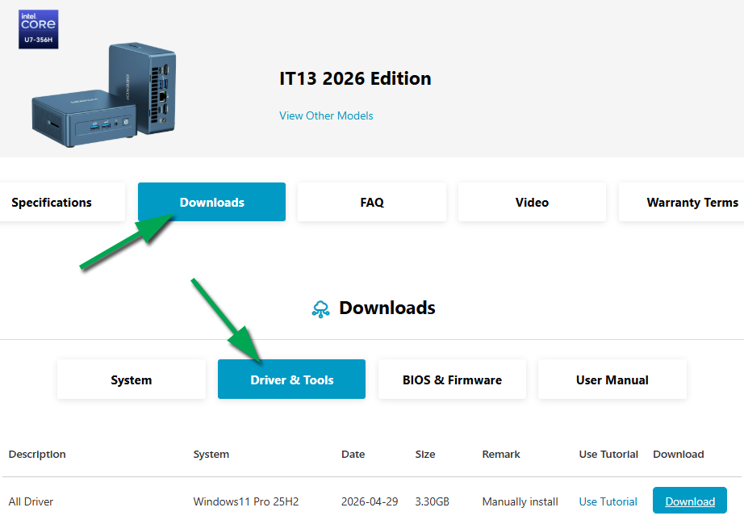This screenshot has width=744, height=520.
Task: Go to the Video tab
Action: [532, 203]
